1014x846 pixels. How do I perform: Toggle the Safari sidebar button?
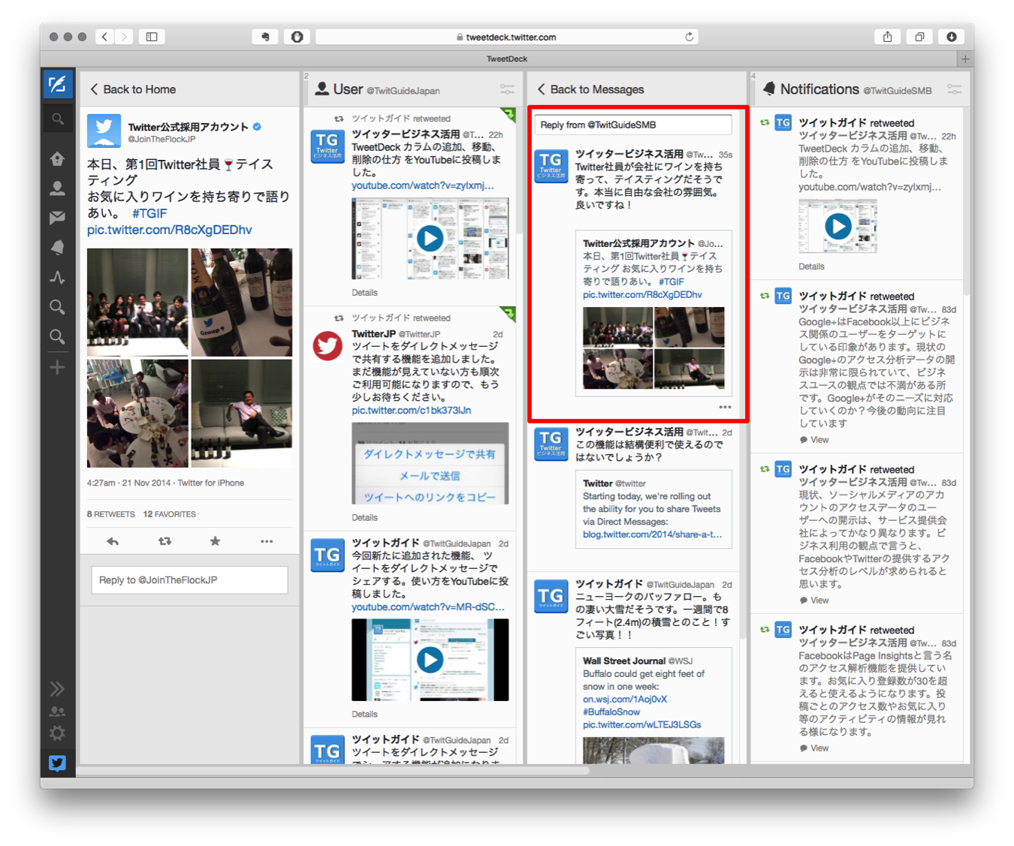[x=152, y=37]
